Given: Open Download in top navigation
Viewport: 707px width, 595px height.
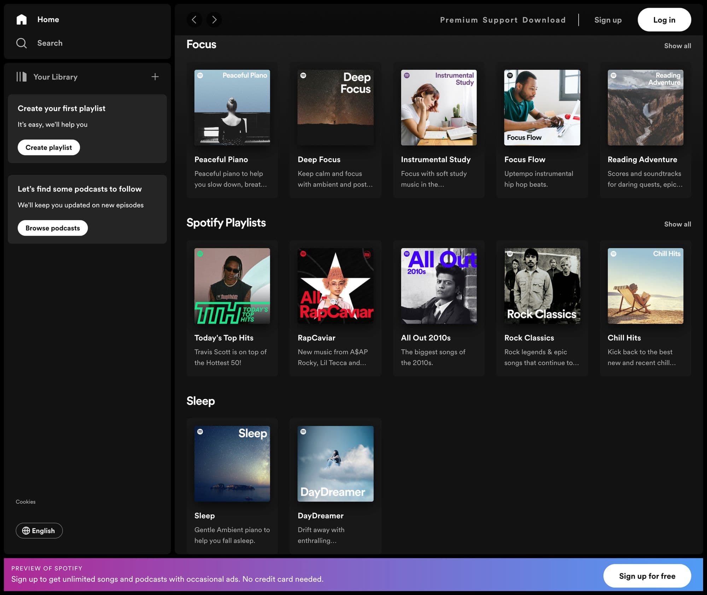Looking at the screenshot, I should coord(544,20).
